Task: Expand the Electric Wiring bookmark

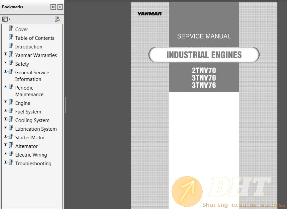Action: (x=6, y=153)
